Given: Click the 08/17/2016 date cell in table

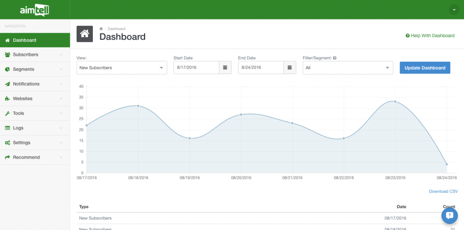Looking at the screenshot, I should pos(396,218).
